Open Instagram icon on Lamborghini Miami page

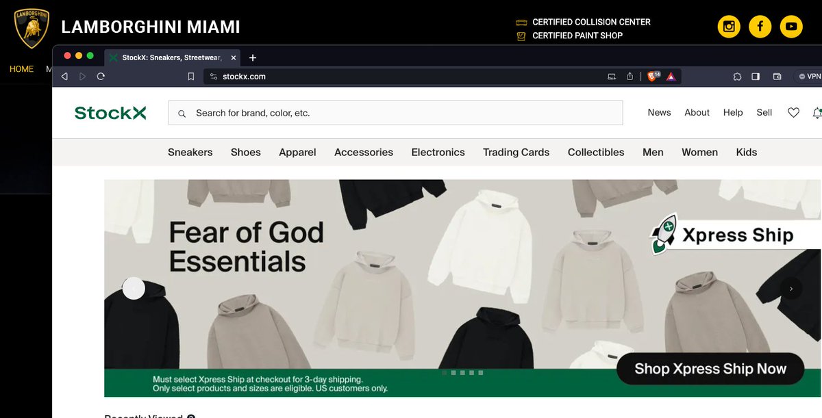click(730, 27)
